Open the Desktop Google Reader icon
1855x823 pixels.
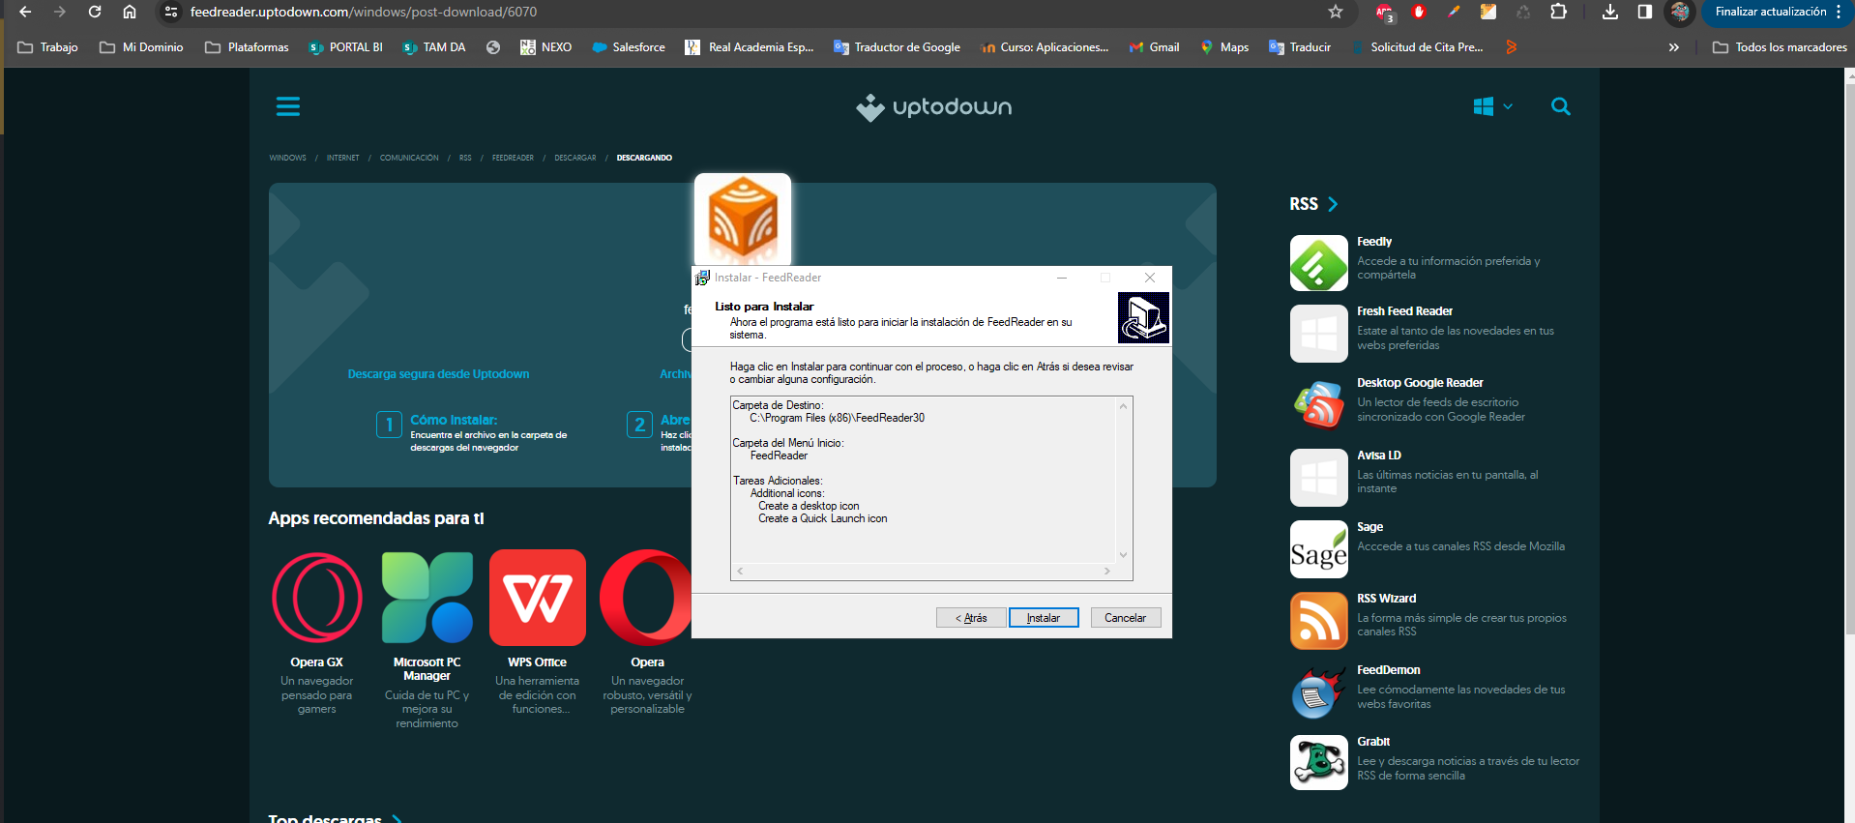pos(1318,405)
